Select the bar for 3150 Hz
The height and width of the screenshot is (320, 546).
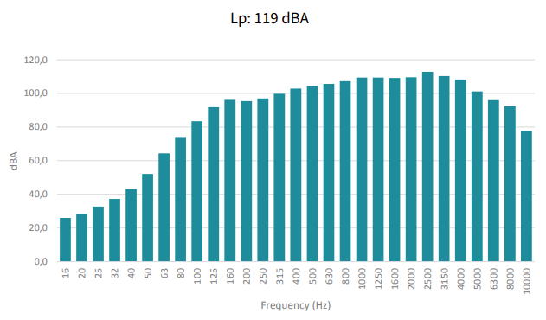pyautogui.click(x=444, y=169)
